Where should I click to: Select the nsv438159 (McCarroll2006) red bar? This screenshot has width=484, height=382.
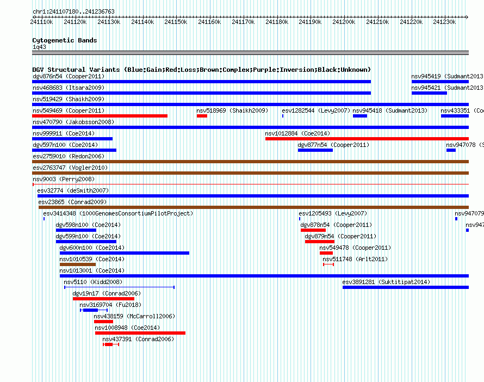[x=103, y=322]
